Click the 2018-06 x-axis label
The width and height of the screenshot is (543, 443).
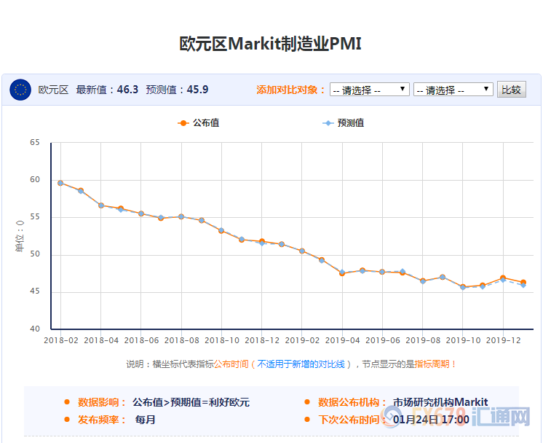coord(141,340)
